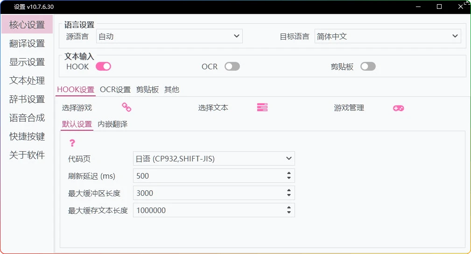
Task: Open 辞书设置 in the sidebar
Action: (x=27, y=99)
